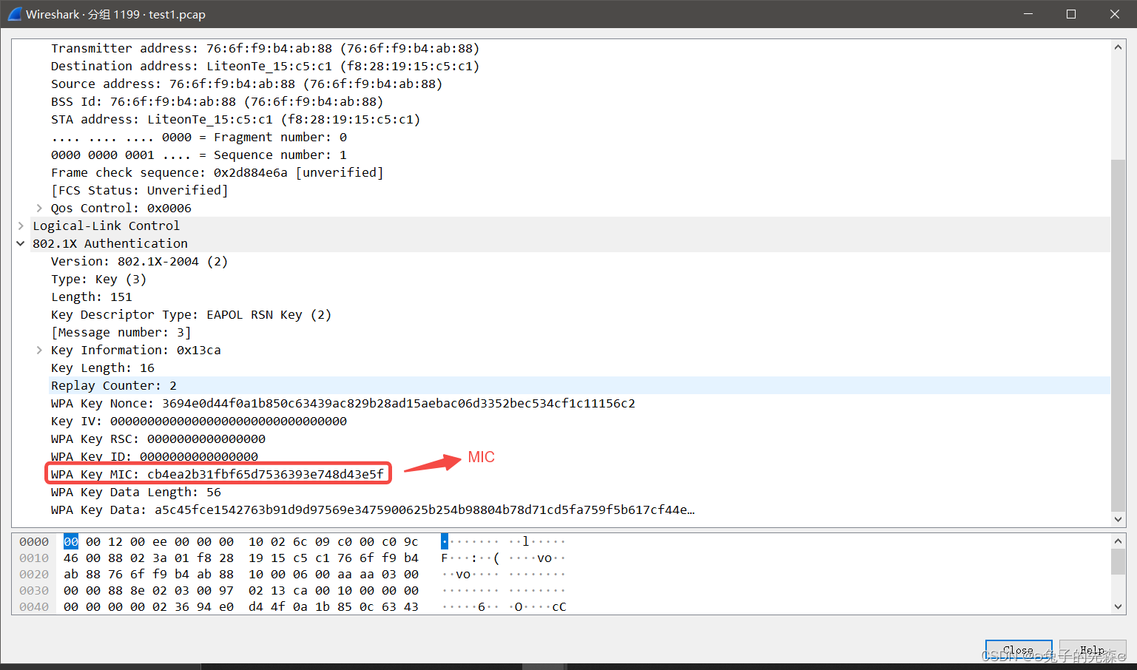
Task: Click the 'ee' byte in hex row 0000
Action: coord(160,541)
